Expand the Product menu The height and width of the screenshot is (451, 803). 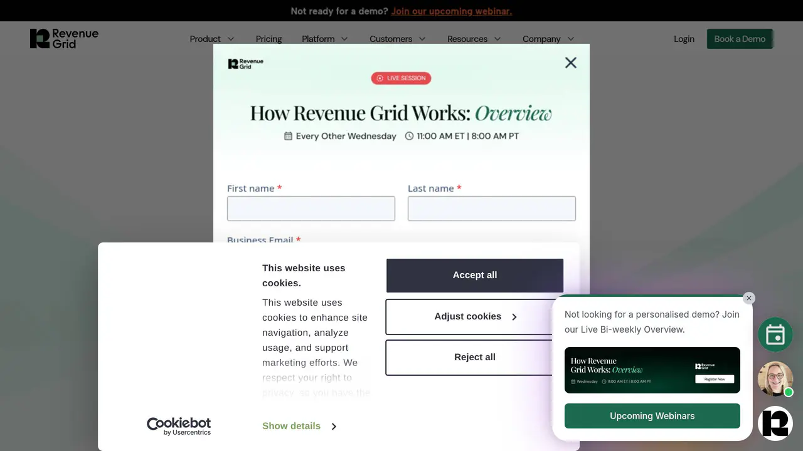(x=212, y=39)
